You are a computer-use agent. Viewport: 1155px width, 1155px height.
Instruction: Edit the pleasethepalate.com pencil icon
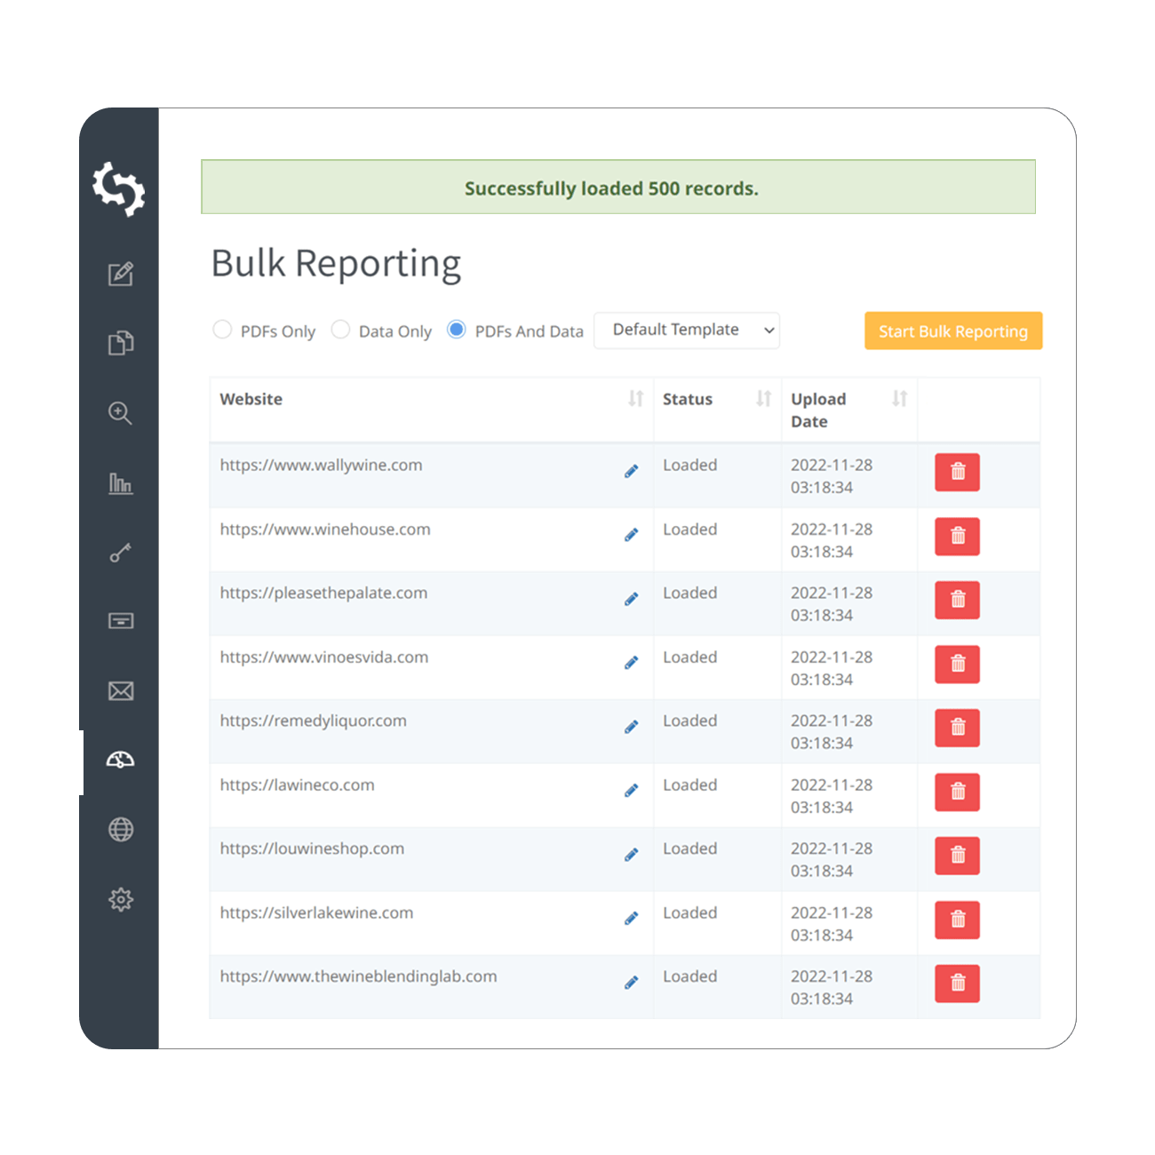click(x=631, y=600)
